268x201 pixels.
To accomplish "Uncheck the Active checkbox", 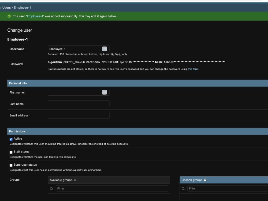I will (11, 139).
